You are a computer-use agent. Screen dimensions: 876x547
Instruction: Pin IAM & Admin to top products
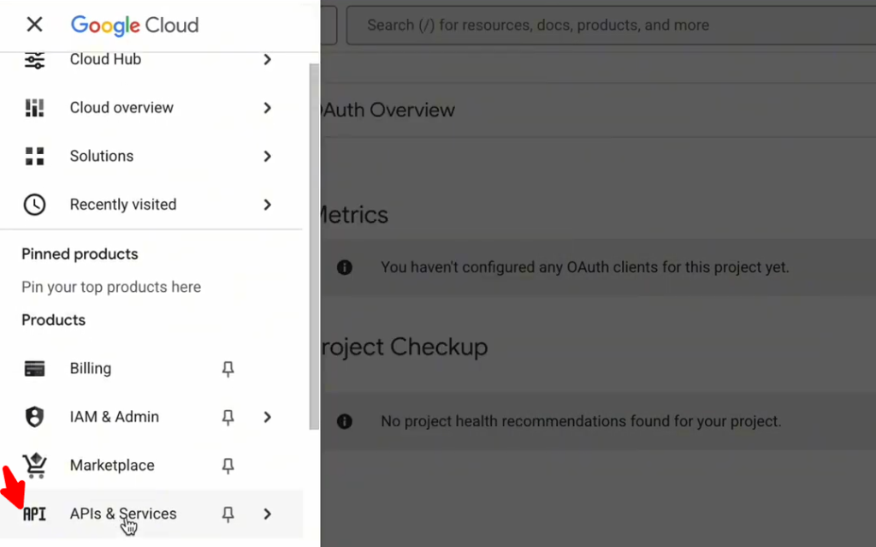[x=228, y=417]
